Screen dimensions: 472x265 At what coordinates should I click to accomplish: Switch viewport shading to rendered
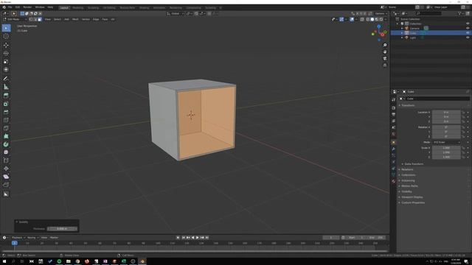pyautogui.click(x=381, y=19)
